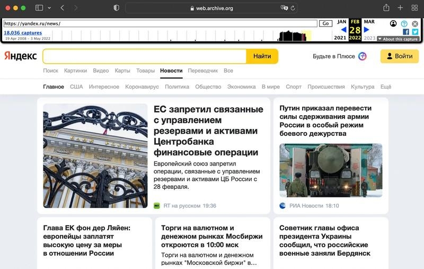Open headline Торги на валютном и денежном
This screenshot has height=269, width=424.
click(x=211, y=236)
